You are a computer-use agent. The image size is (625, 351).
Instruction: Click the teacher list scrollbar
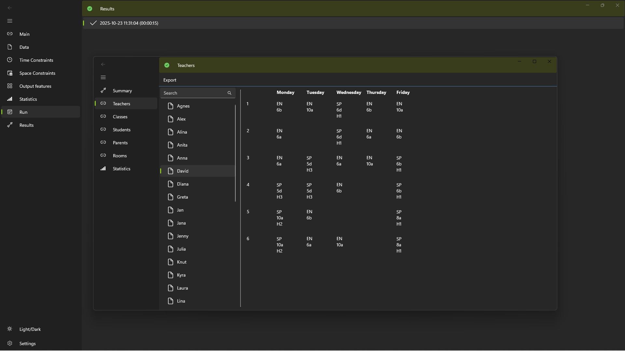pos(235,153)
